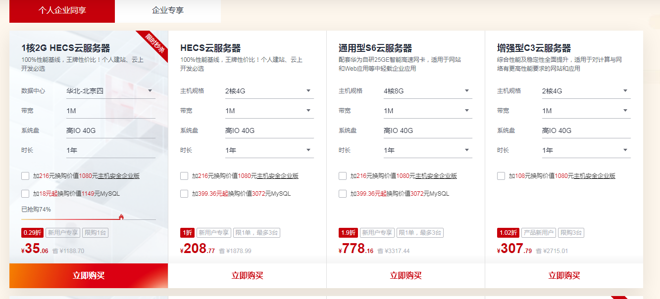Expand 增强型C3 时长 dropdown

click(586, 150)
